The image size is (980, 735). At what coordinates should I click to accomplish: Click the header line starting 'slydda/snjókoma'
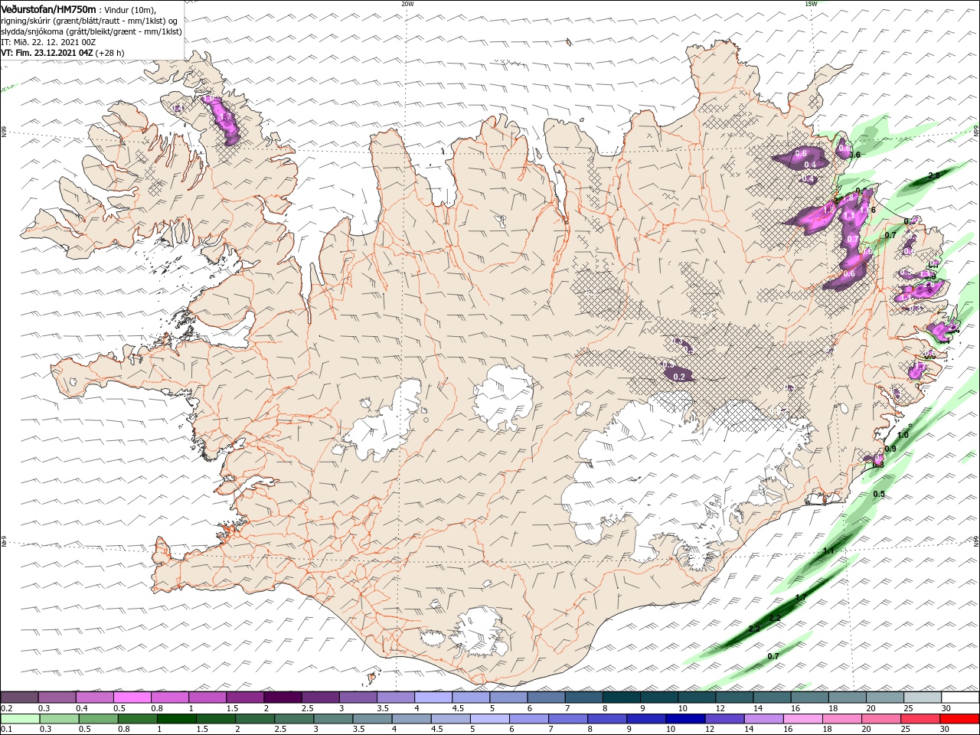pos(91,31)
